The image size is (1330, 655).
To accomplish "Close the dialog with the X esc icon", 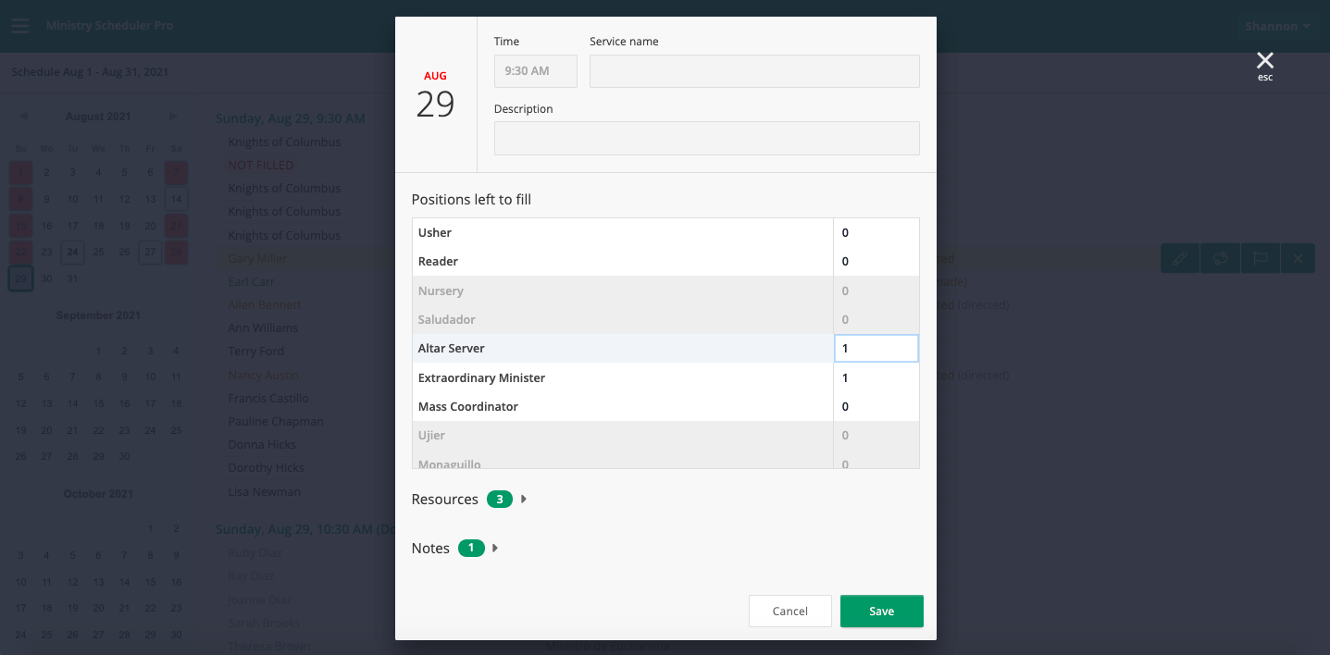I will [1264, 62].
